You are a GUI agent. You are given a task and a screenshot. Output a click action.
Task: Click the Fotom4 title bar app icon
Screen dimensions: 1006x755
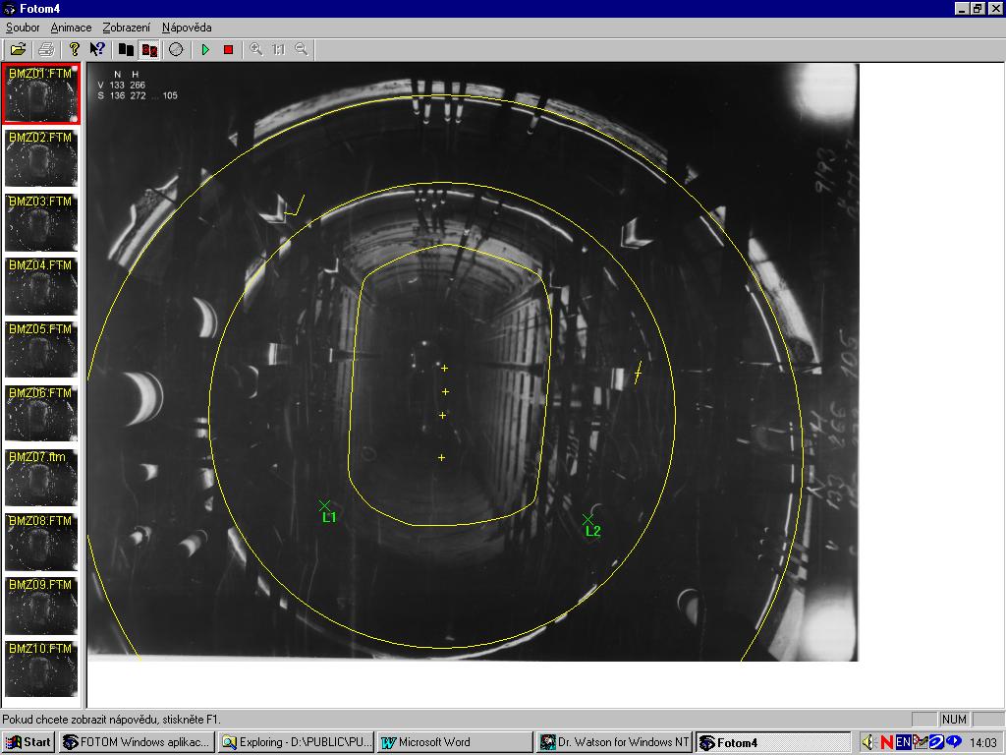(9, 8)
